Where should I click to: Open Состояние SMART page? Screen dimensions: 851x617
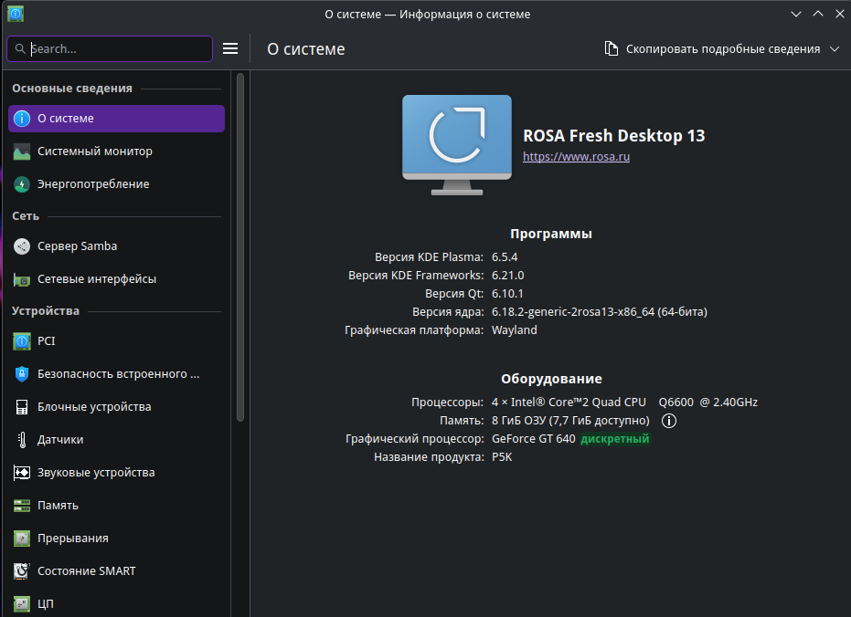tap(116, 571)
